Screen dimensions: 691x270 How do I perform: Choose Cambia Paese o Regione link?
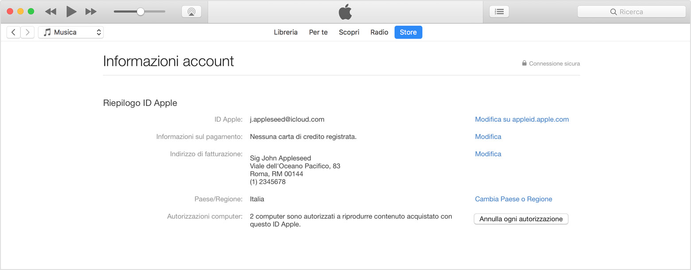pos(513,199)
